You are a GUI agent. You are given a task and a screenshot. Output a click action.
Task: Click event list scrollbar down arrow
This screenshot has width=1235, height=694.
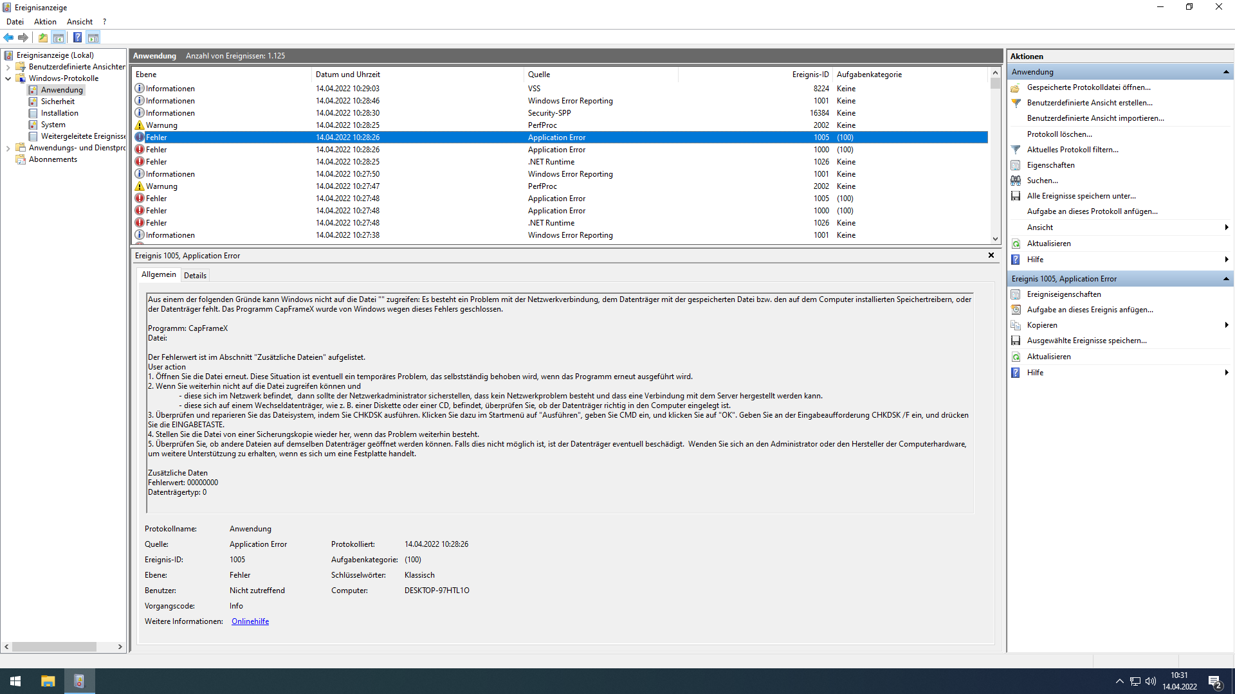(995, 238)
